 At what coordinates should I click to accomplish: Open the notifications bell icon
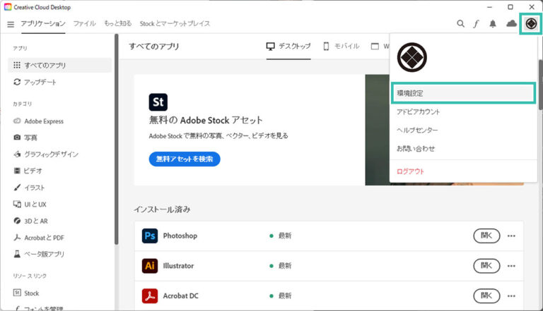[493, 24]
